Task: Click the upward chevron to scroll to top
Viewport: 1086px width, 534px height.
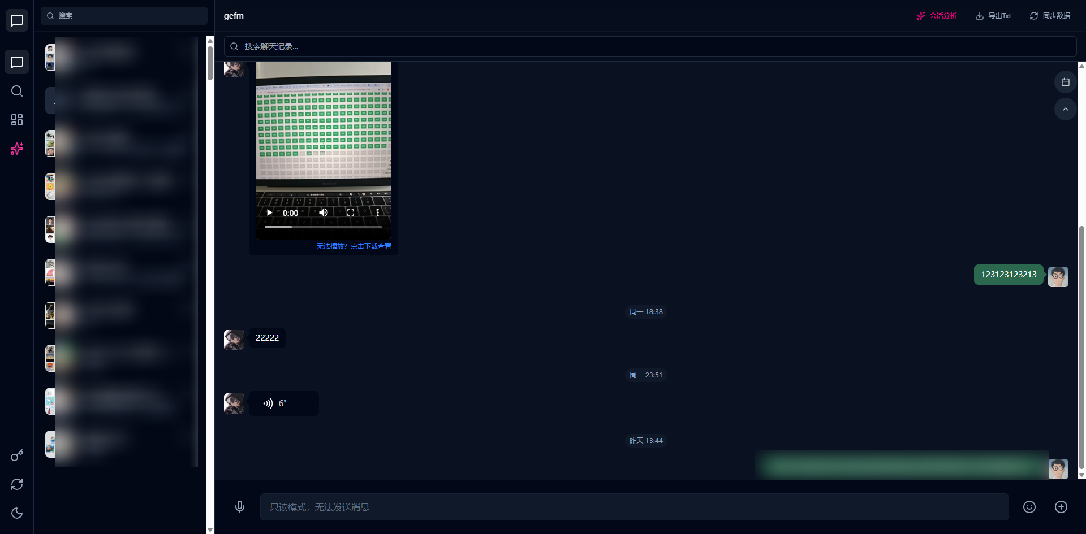Action: 1066,108
